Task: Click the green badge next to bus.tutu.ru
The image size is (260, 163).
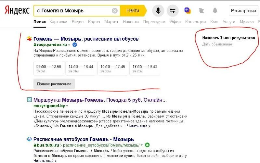Action: click(147, 145)
